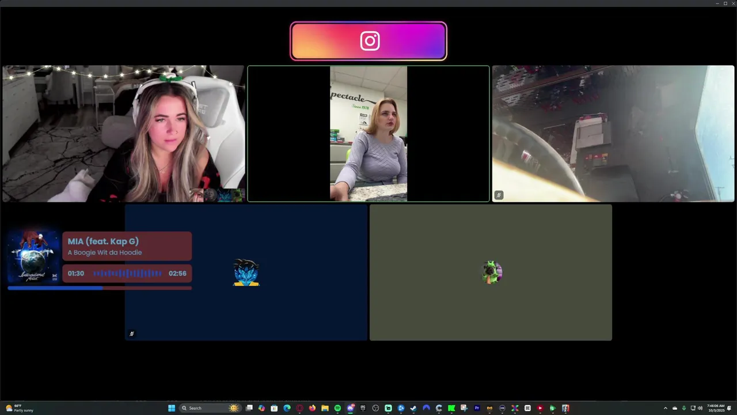Click total duration "02:56" in music widget
The height and width of the screenshot is (415, 737).
177,273
